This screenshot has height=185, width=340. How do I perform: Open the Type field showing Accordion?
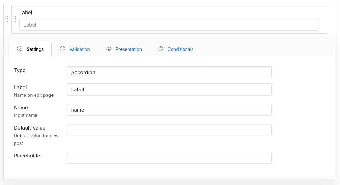(x=169, y=72)
